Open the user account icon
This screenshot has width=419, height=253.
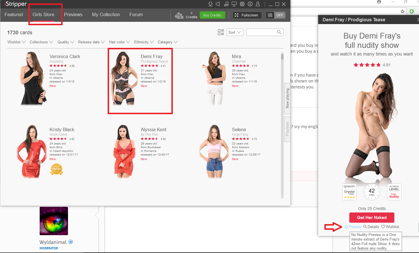coord(258,4)
